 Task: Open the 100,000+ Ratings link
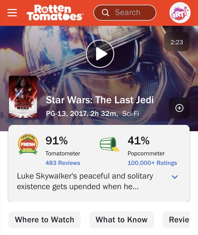[x=152, y=163]
